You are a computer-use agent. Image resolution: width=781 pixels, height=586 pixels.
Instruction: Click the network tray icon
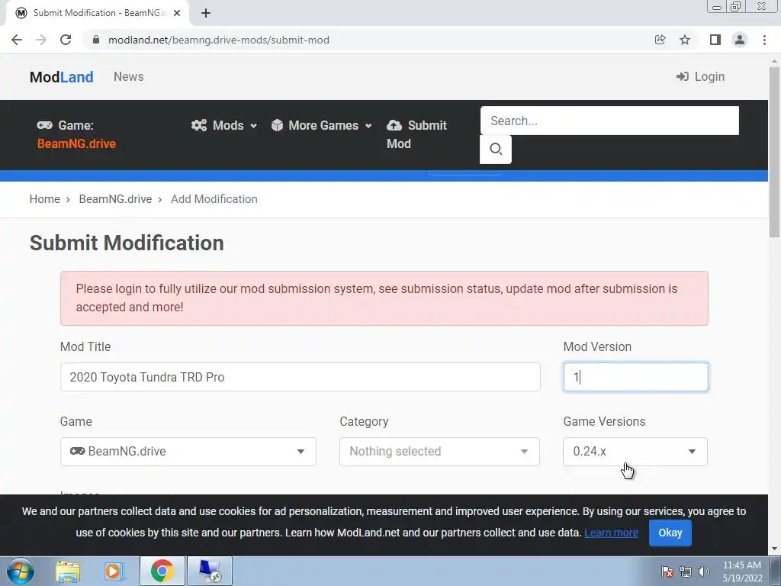click(x=686, y=572)
